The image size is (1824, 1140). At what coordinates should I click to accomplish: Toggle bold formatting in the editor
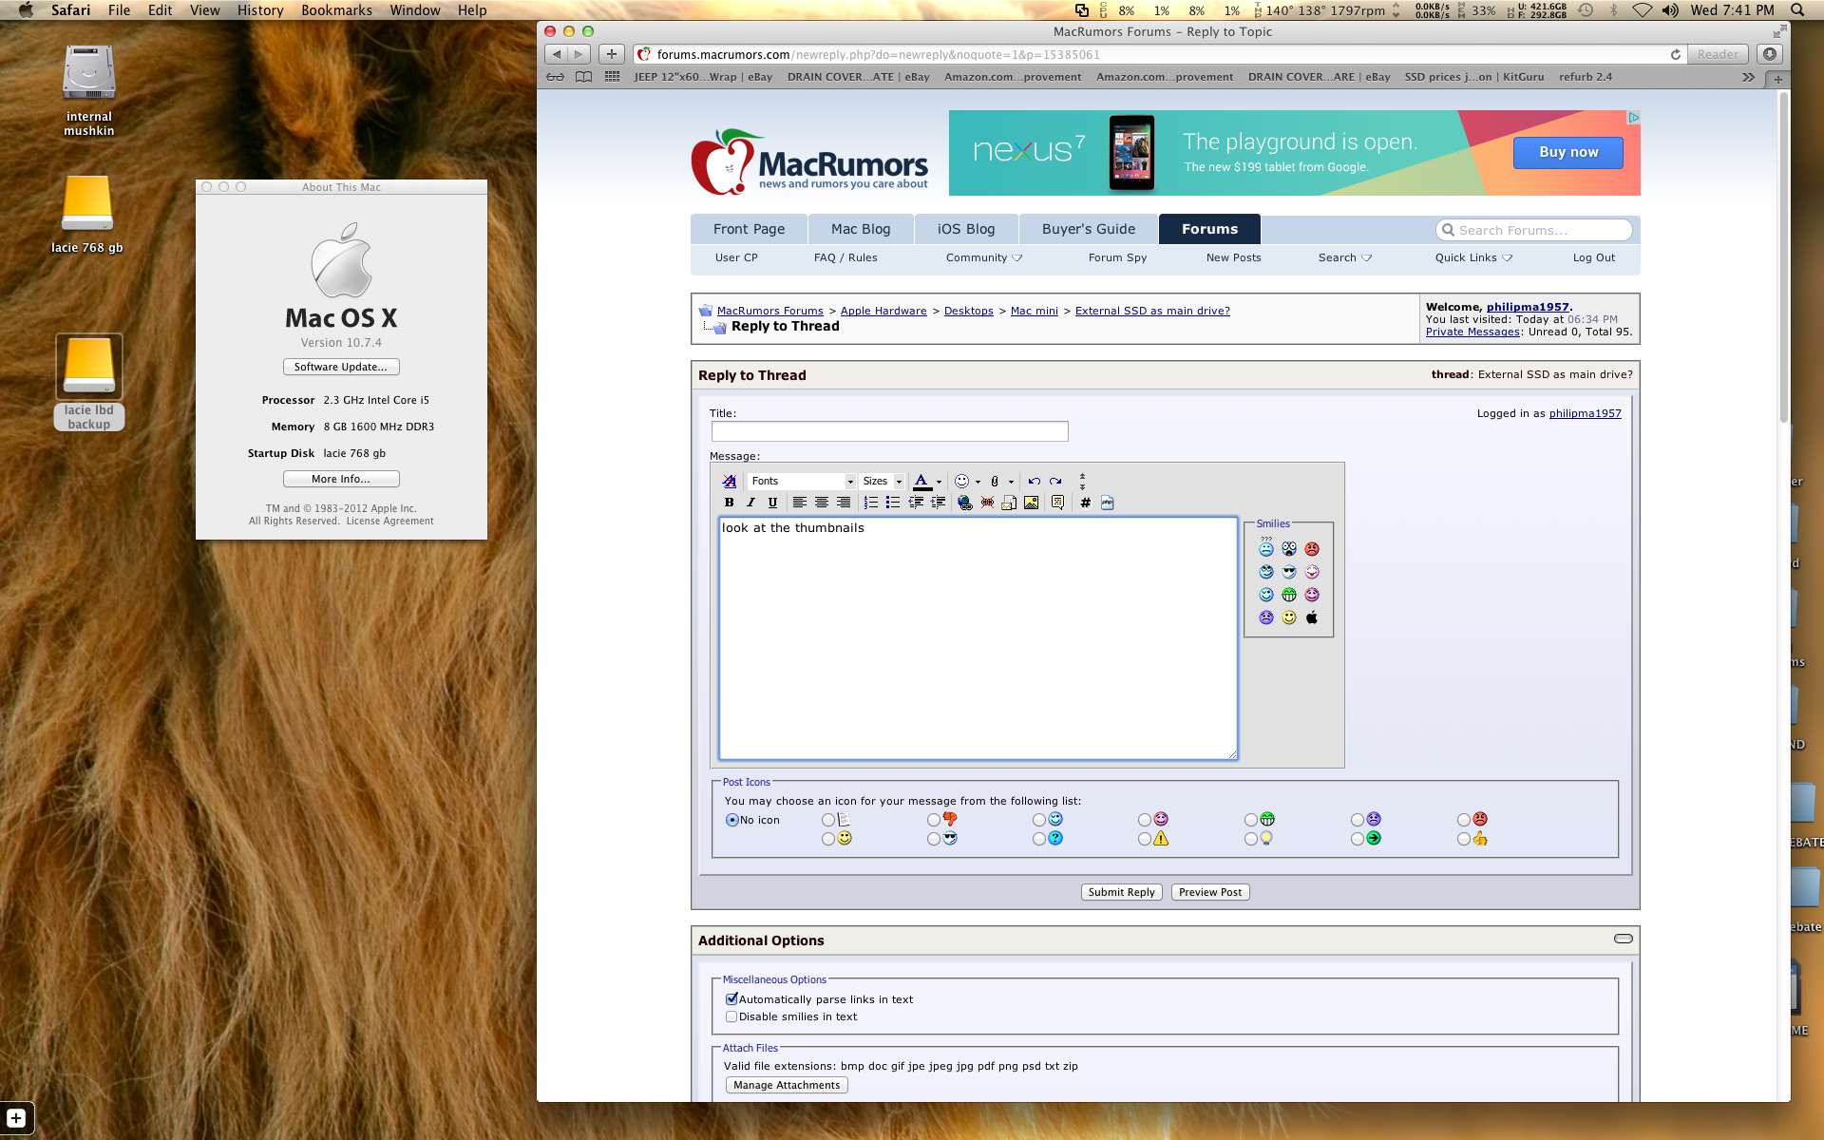pos(729,503)
